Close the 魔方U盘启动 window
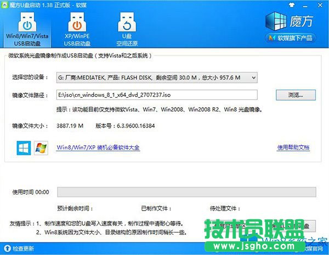Image resolution: width=329 pixels, height=255 pixels. (x=320, y=5)
